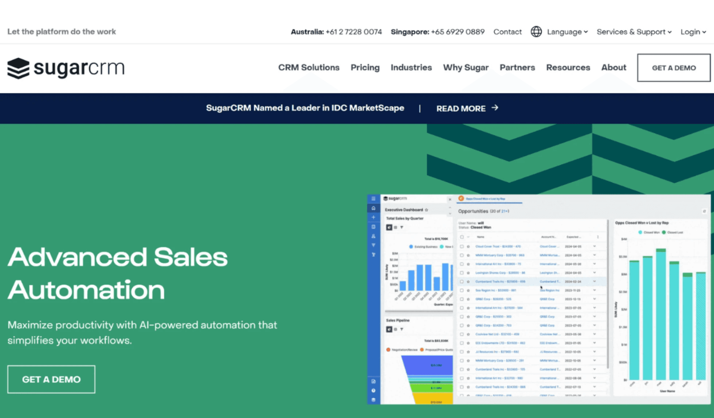Click the filter icon under Sales Pipeline

point(402,329)
